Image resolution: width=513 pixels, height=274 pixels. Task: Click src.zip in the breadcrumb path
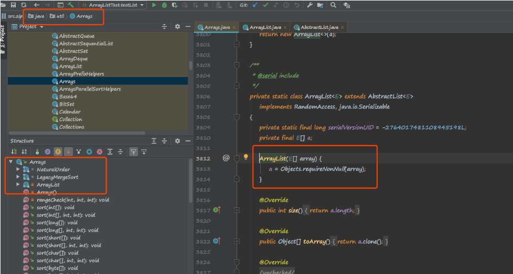(12, 16)
